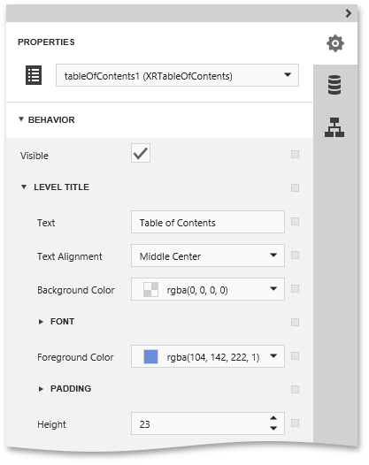Screen dimensions: 369x465
Task: Click the small square marker beside Text Alignment
Action: pyautogui.click(x=295, y=255)
